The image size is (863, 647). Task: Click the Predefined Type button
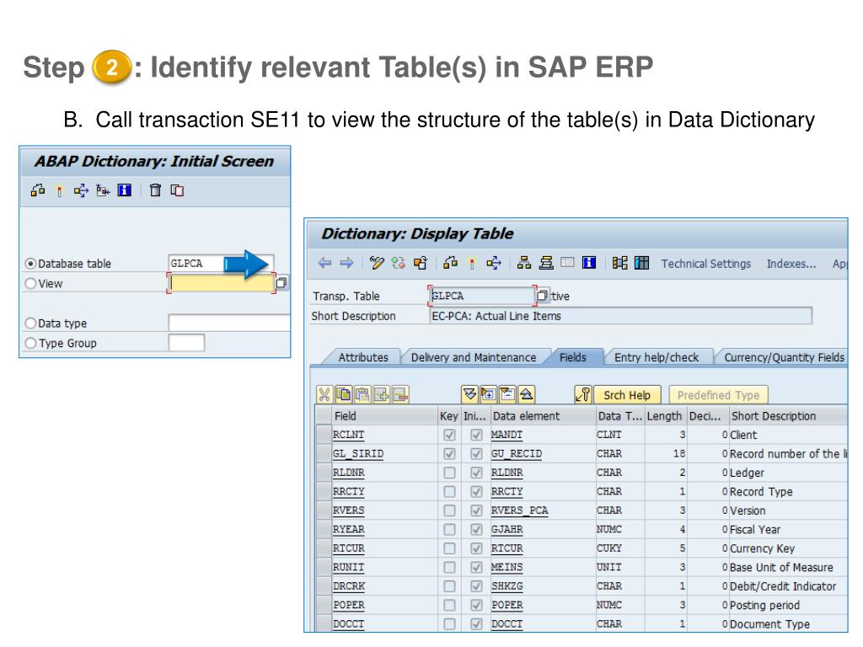click(x=718, y=395)
